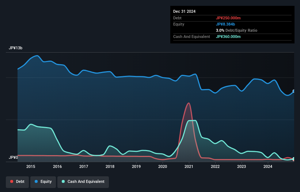Screen dimensions: 300x192
Task: Select the Equity end-point marker on the chart
Action: coord(294,91)
